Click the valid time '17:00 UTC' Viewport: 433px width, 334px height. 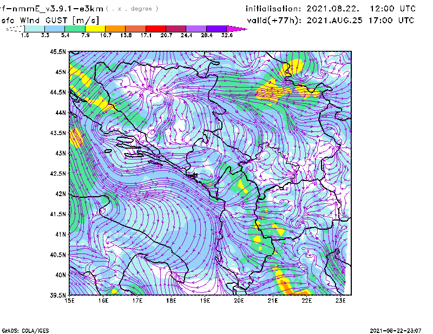point(391,21)
